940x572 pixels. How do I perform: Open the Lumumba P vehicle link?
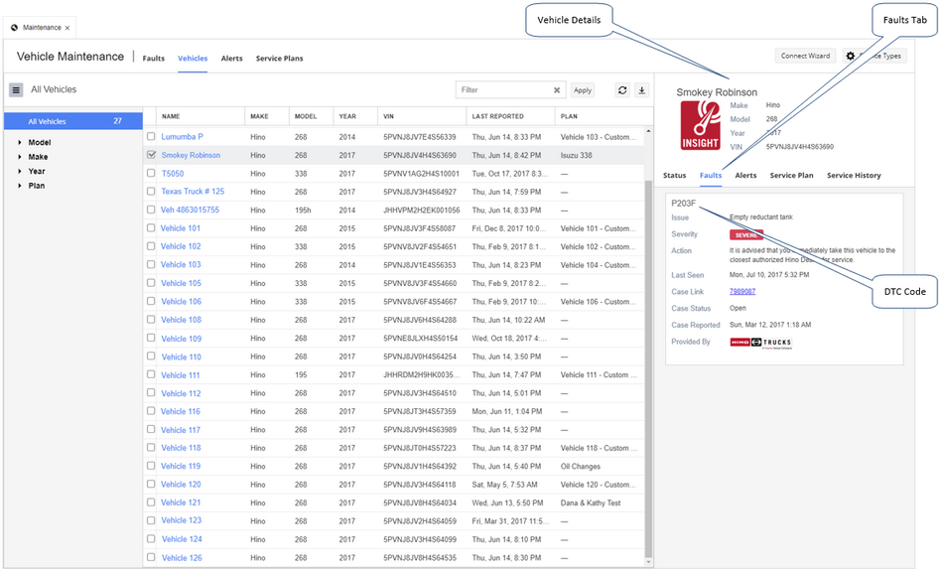tap(183, 137)
